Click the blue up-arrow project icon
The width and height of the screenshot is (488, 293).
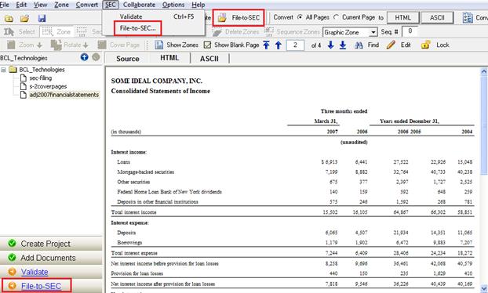[x=85, y=57]
